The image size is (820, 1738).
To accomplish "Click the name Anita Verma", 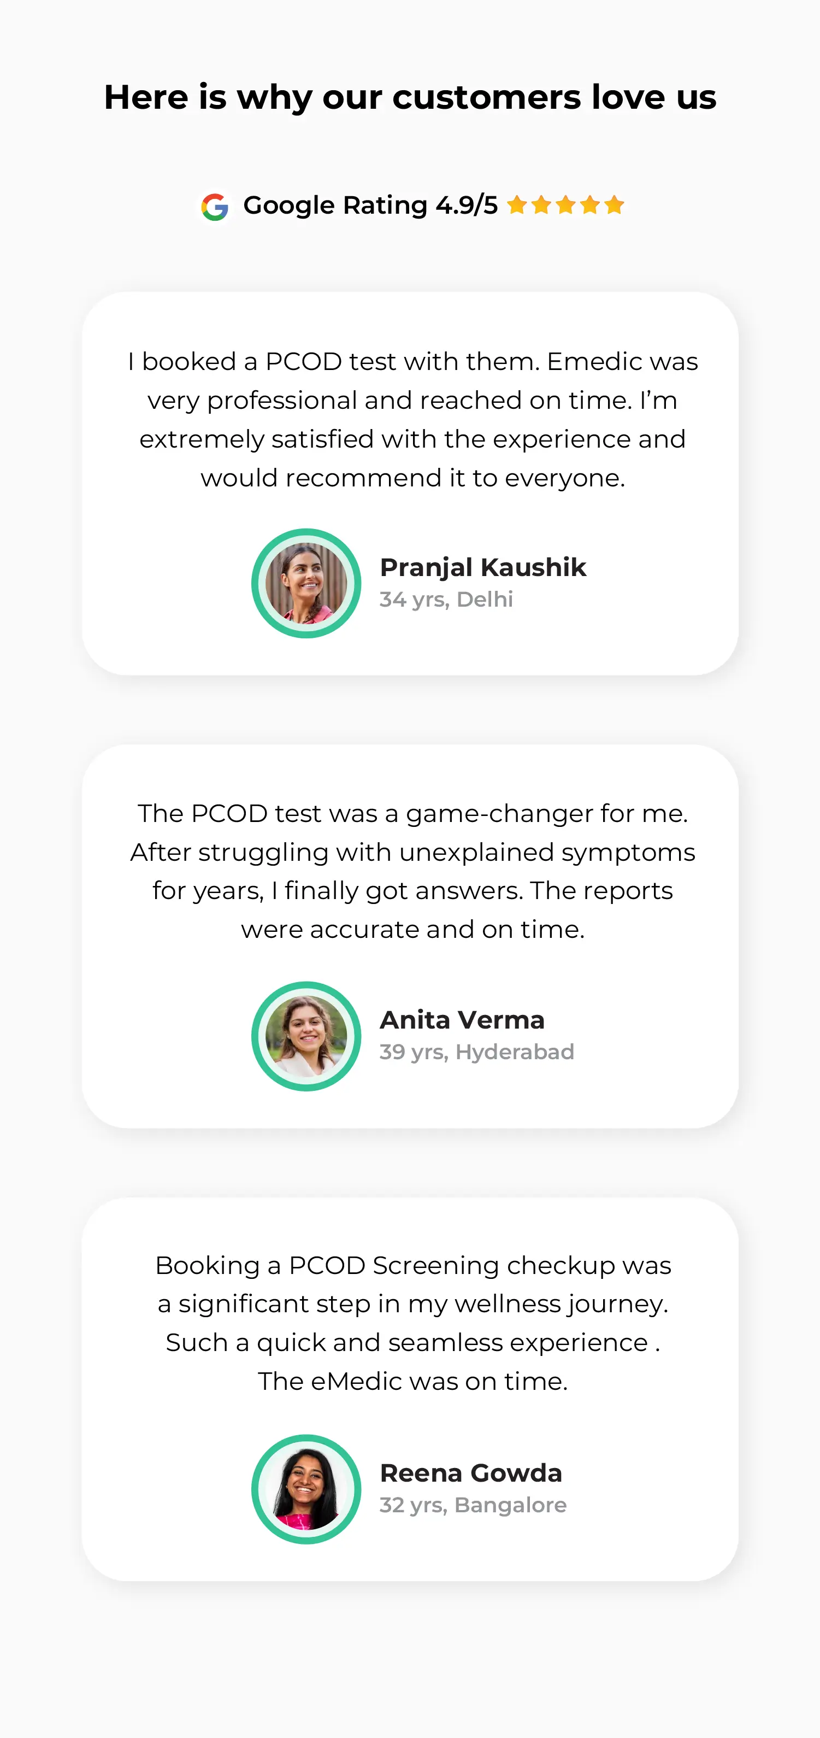I will click(462, 1020).
